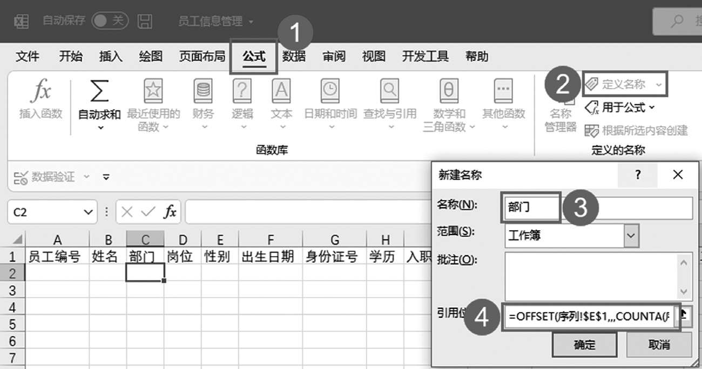Click the Excel app icon in title bar
Image resolution: width=702 pixels, height=369 pixels.
point(21,22)
